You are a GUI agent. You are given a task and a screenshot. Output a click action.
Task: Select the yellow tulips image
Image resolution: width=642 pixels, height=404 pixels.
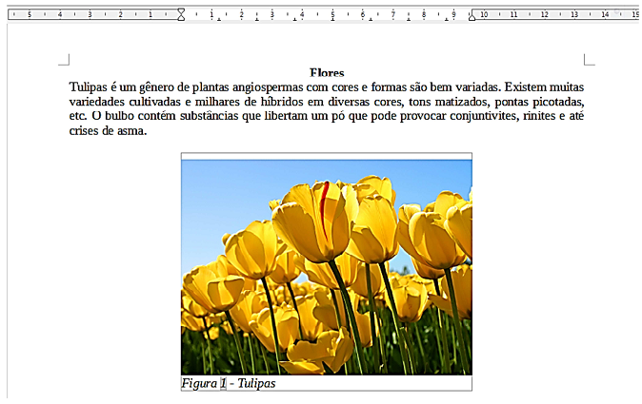pos(326,266)
